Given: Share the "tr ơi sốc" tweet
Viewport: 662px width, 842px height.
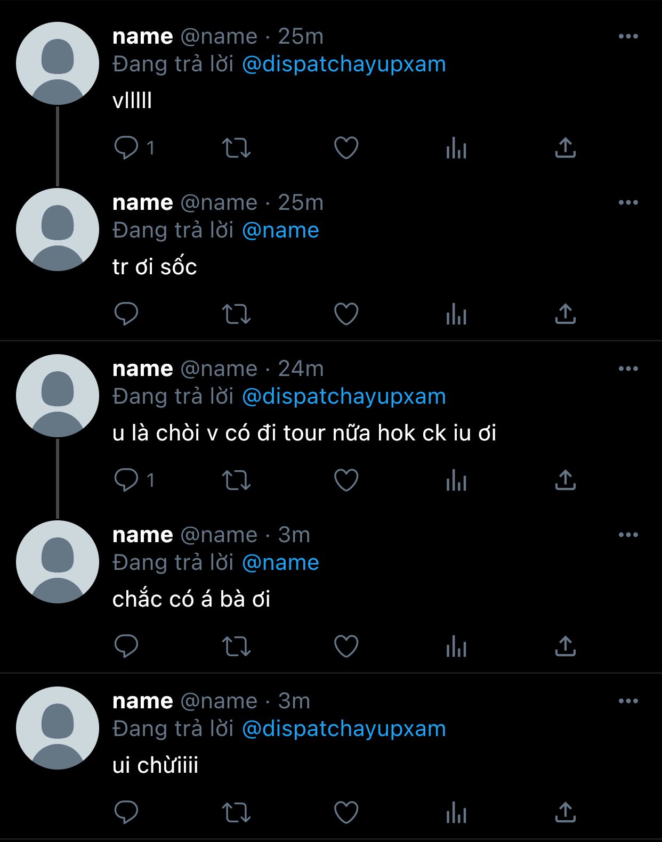Looking at the screenshot, I should (x=566, y=314).
